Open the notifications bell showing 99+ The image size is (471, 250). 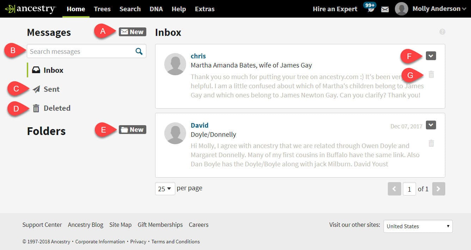click(x=369, y=9)
